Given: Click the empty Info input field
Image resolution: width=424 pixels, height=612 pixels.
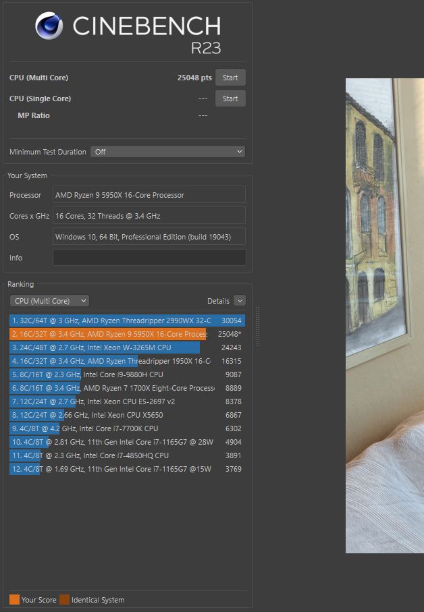Looking at the screenshot, I should coord(149,258).
